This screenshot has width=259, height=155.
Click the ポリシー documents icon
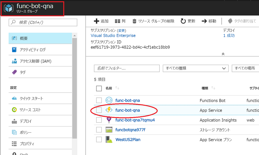point(14,132)
